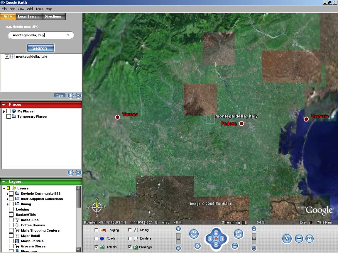This screenshot has height=253, width=338.
Task: Open the search history dropdown arrow
Action: [68, 35]
